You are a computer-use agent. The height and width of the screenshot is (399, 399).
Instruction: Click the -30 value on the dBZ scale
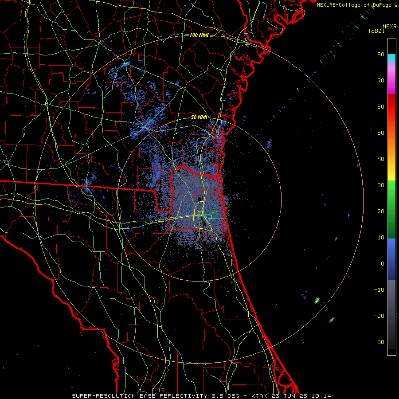(379, 342)
